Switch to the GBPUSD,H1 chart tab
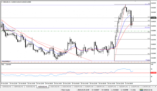Image resolution: width=157 pixels, height=91 pixels. [x=19, y=86]
